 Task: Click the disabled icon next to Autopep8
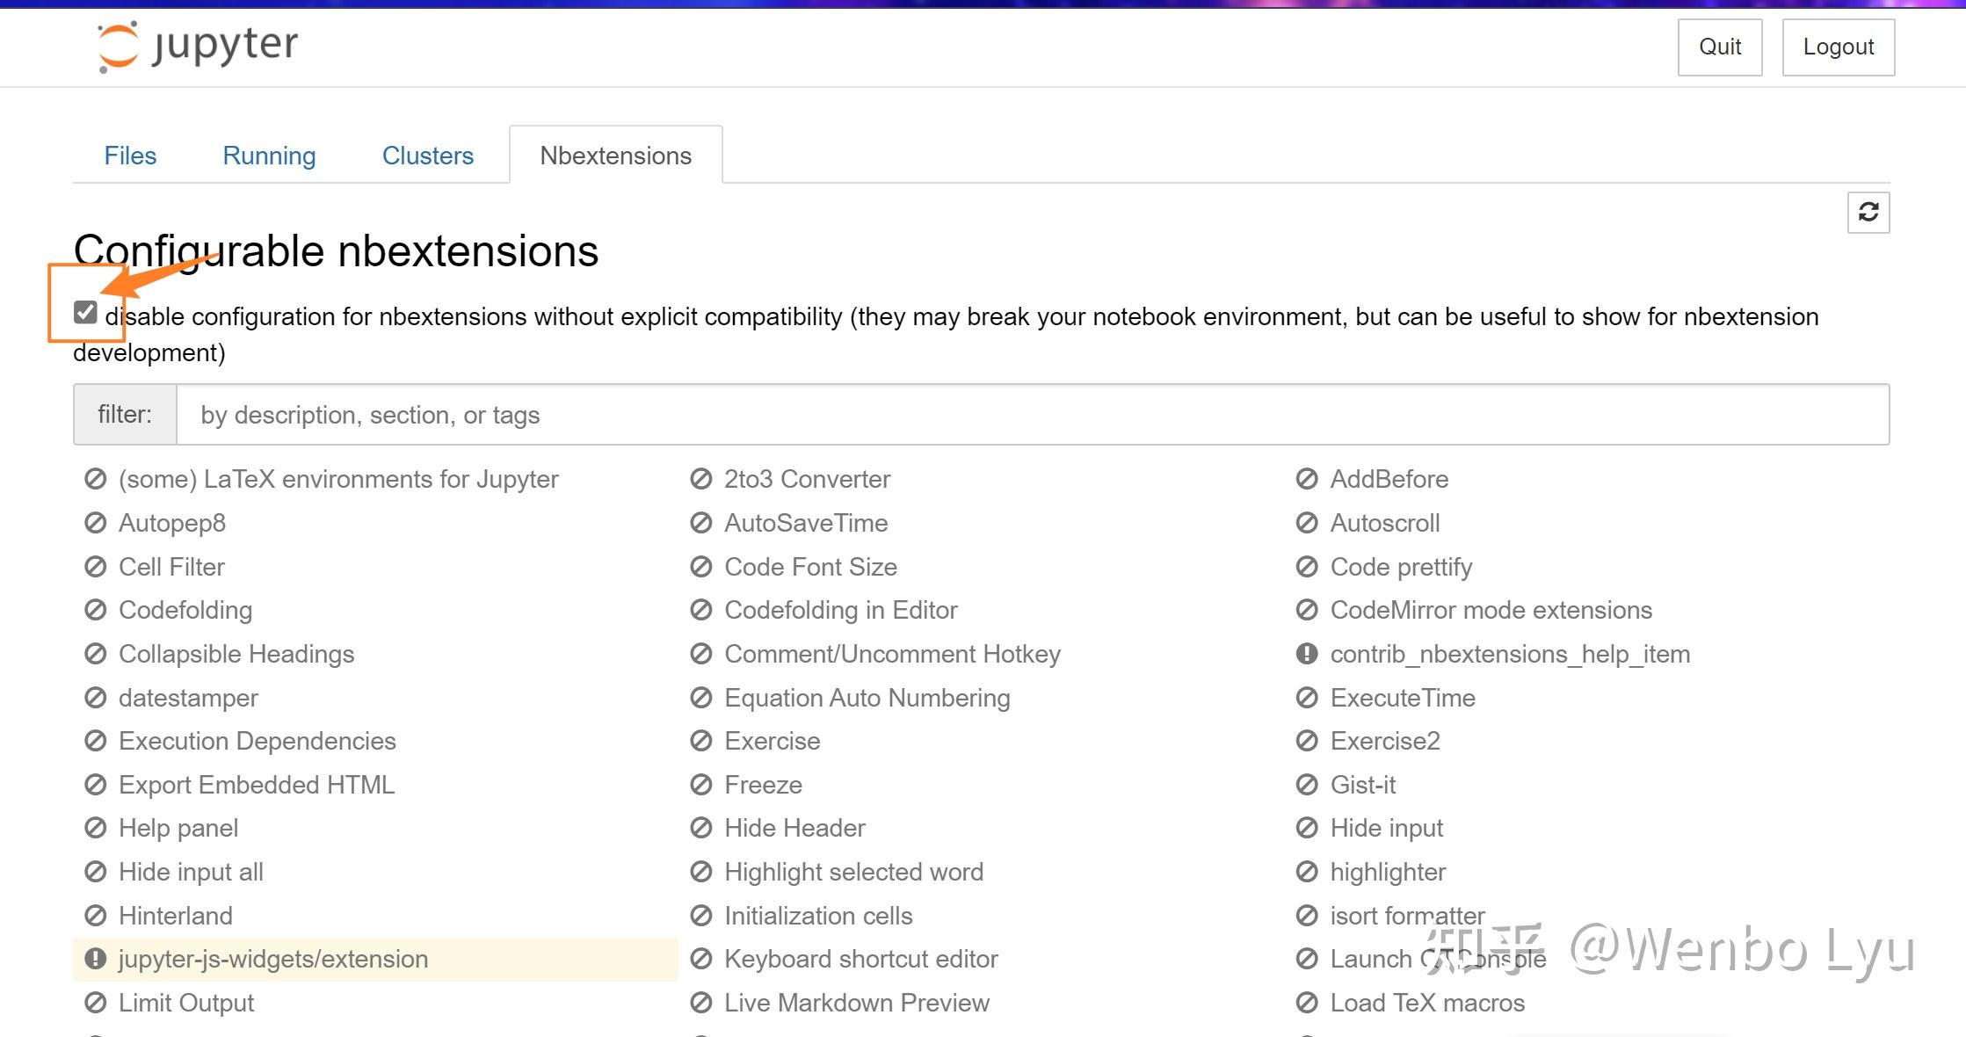pos(95,523)
